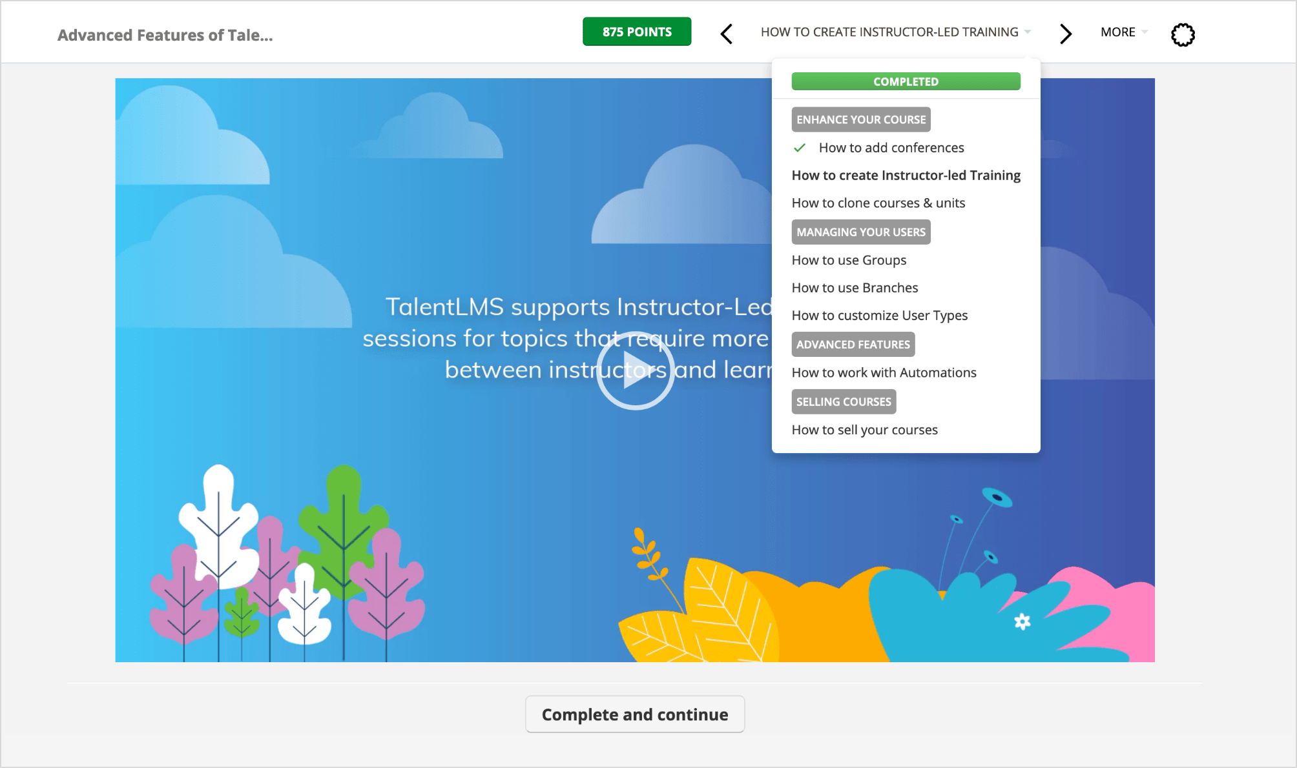Click the course title Advanced Features of Tale...
1297x768 pixels.
(165, 35)
